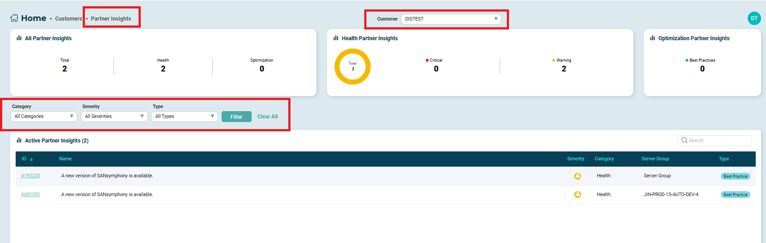This screenshot has height=243, width=766.
Task: Click the Home house icon
Action: click(14, 18)
